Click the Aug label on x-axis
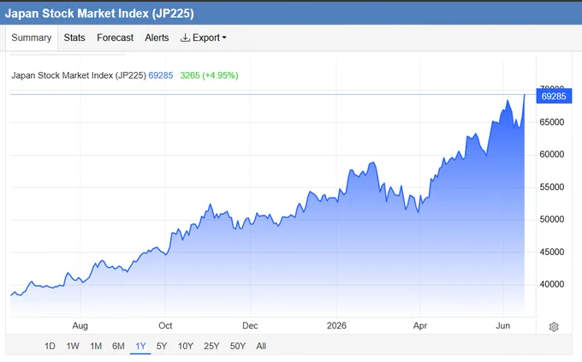582x362 pixels. pyautogui.click(x=80, y=325)
